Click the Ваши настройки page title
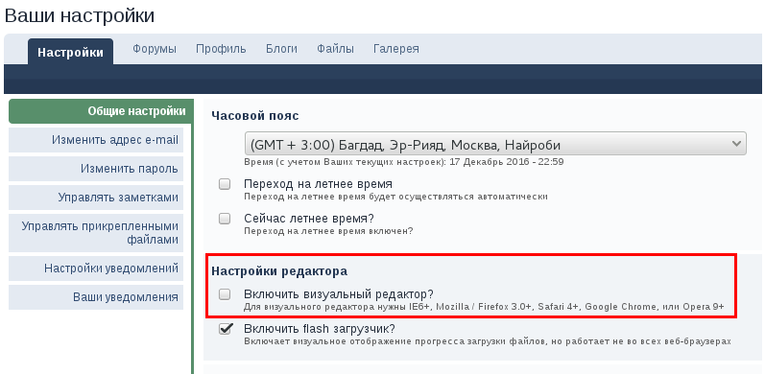 [80, 15]
